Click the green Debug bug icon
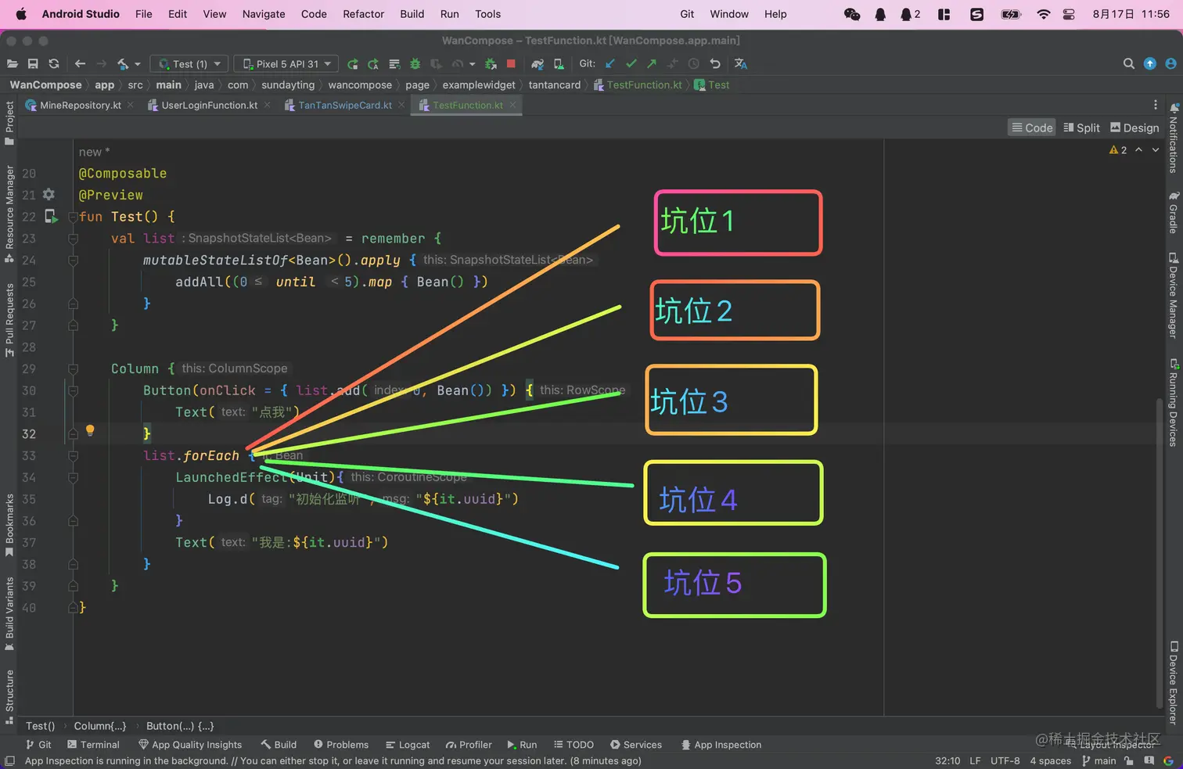Screen dimensions: 1183x769 [x=415, y=64]
